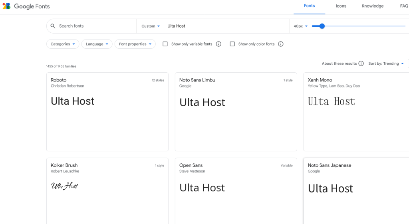This screenshot has width=409, height=224.
Task: Open the Xanh Mono font card
Action: 356,112
